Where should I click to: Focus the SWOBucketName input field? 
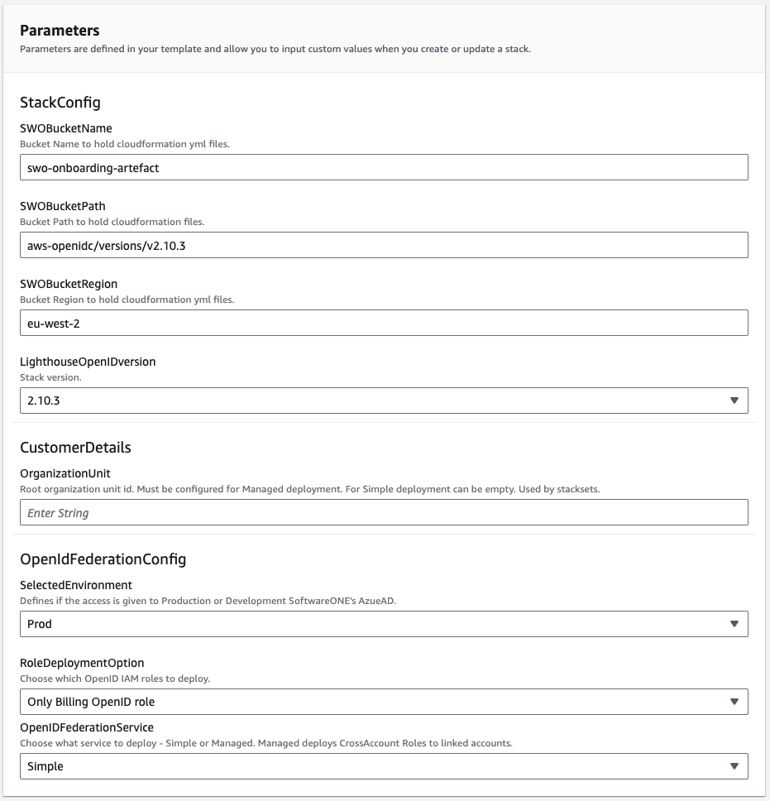point(383,167)
